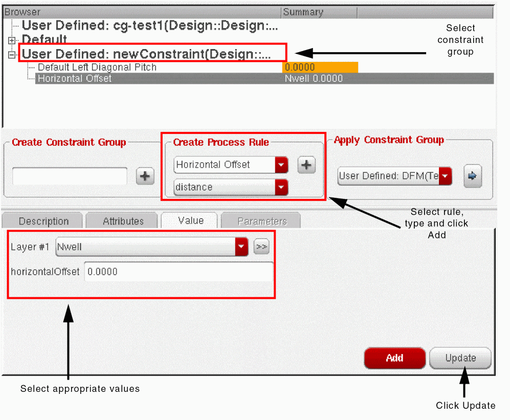Click the Create Constraint Group name field
Image resolution: width=510 pixels, height=420 pixels.
point(70,176)
